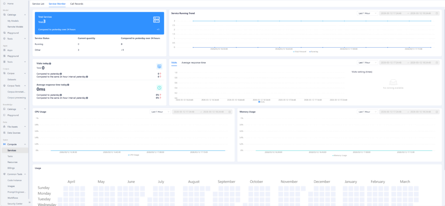Image resolution: width=445 pixels, height=206 pixels.
Task: Open the CPU Usage time range dropdown
Action: [x=159, y=112]
